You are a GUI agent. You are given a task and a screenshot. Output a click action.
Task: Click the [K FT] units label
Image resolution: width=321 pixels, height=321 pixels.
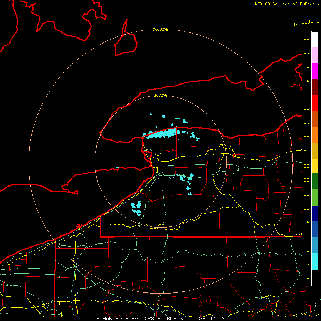(301, 25)
